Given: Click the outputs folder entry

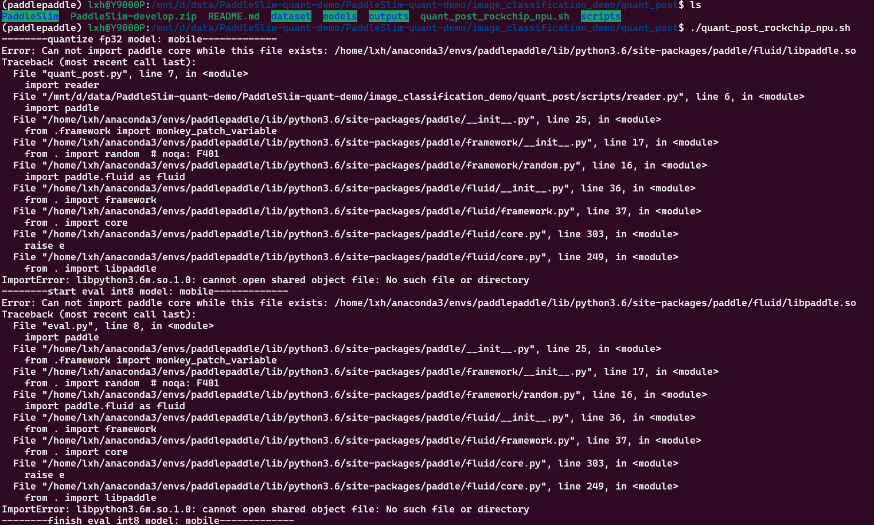Looking at the screenshot, I should 388,16.
